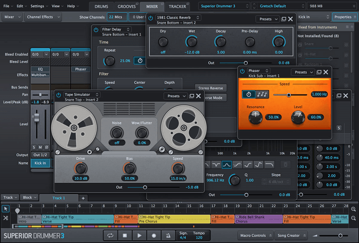Expand the Macro Controls panel
The width and height of the screenshot is (359, 243).
255,235
